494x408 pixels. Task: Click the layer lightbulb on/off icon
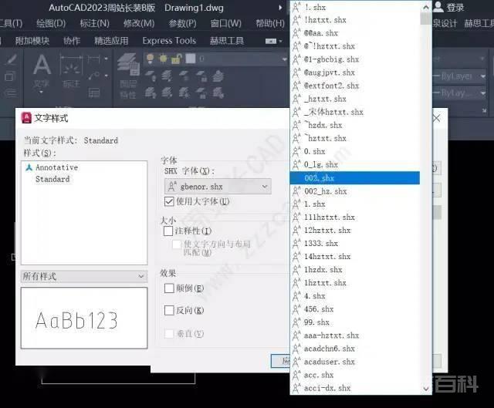point(151,59)
